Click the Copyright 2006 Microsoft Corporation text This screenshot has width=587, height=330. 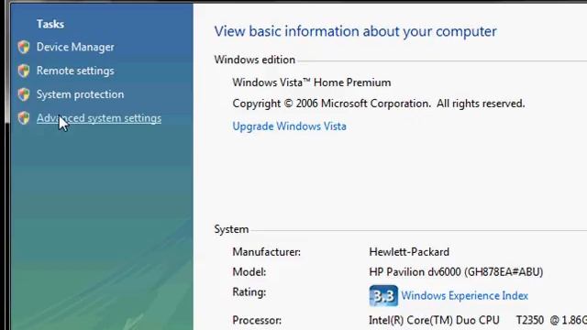click(x=379, y=104)
